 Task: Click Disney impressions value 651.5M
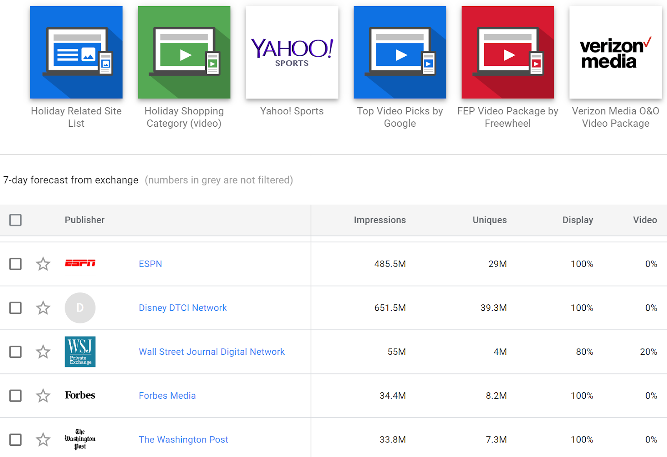pyautogui.click(x=390, y=308)
